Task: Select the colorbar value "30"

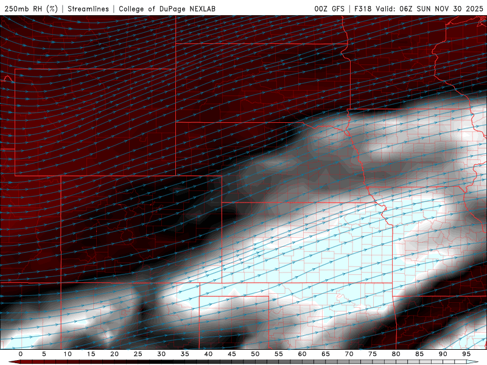Action: click(161, 354)
